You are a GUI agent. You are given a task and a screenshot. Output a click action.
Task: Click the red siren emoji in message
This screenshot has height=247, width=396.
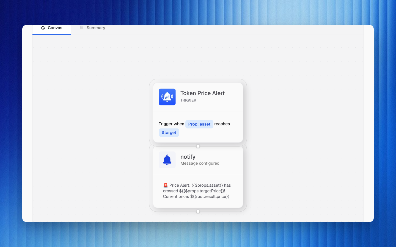[x=166, y=185]
